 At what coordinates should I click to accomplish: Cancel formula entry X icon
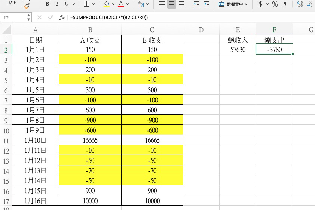[39, 18]
